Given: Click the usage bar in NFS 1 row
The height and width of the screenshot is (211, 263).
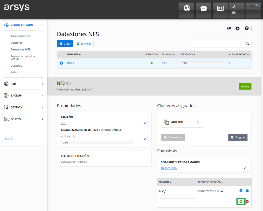Looking at the screenshot, I should coord(202,63).
